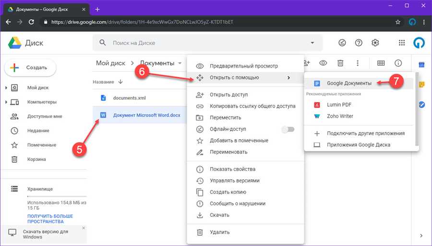Sort by name arrow icon
Viewport: 432px width, 246px height.
point(120,82)
